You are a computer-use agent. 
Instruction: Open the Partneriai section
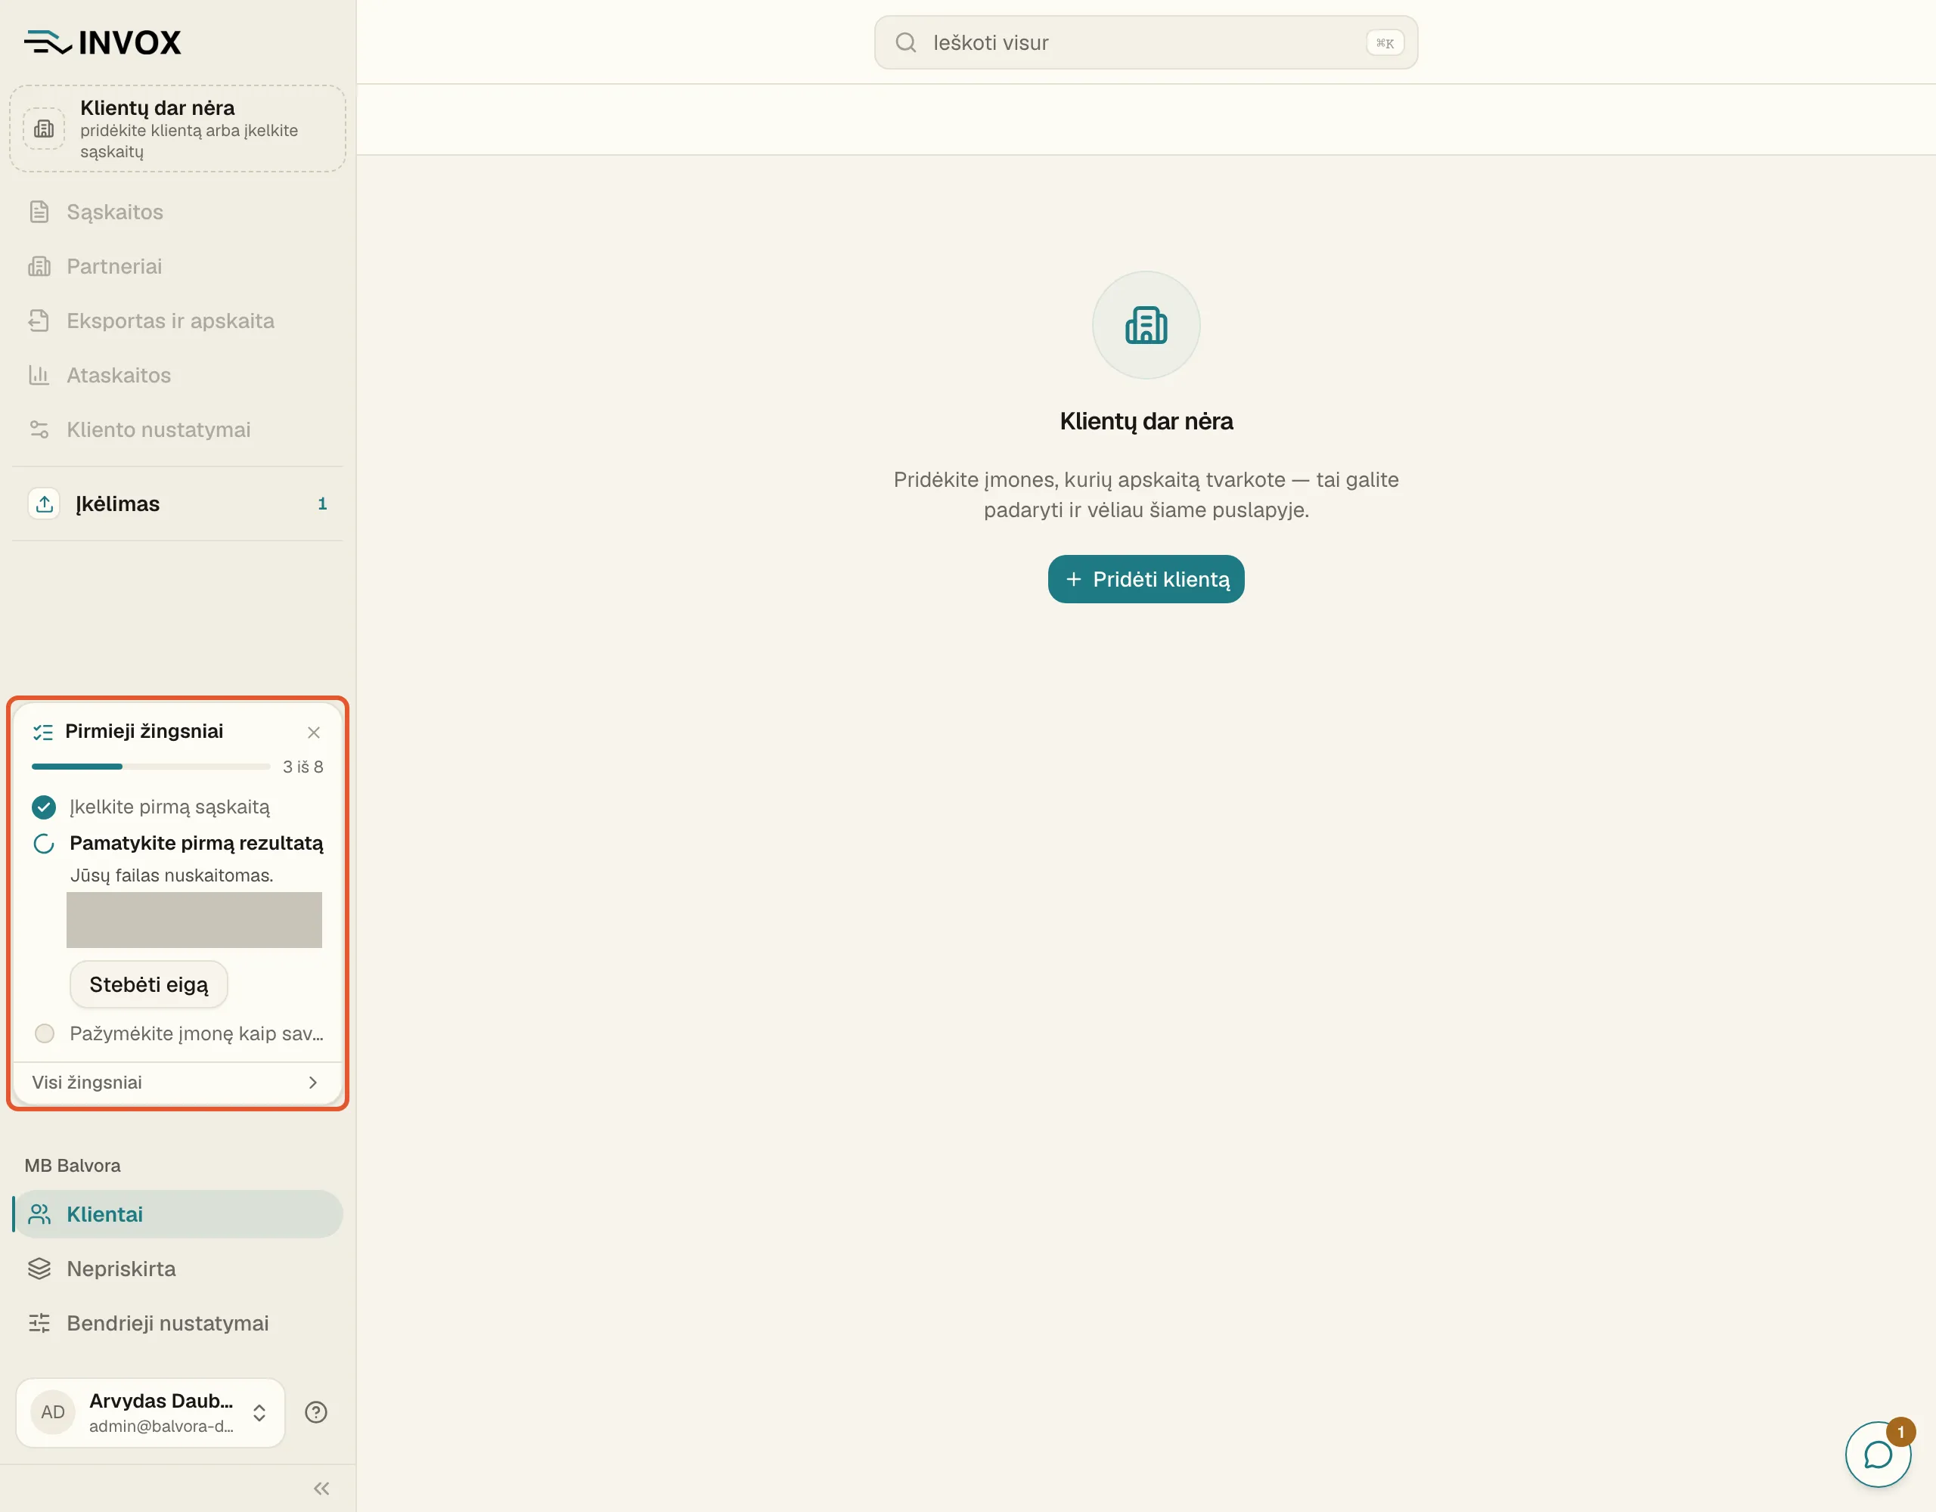pos(177,266)
